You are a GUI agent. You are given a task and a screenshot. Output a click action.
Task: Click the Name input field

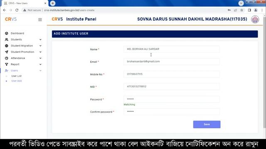172,49
